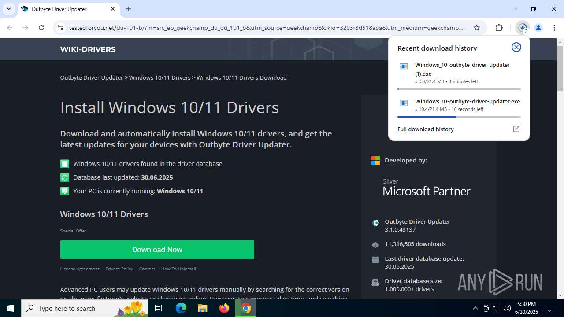Click the green database list icon
This screenshot has width=564, height=317.
pyautogui.click(x=65, y=164)
